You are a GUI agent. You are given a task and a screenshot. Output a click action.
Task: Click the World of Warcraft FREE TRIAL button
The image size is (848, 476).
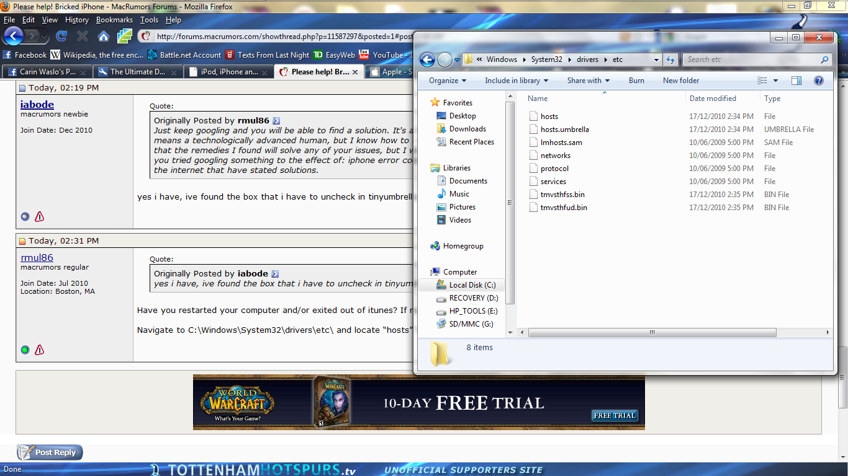615,415
